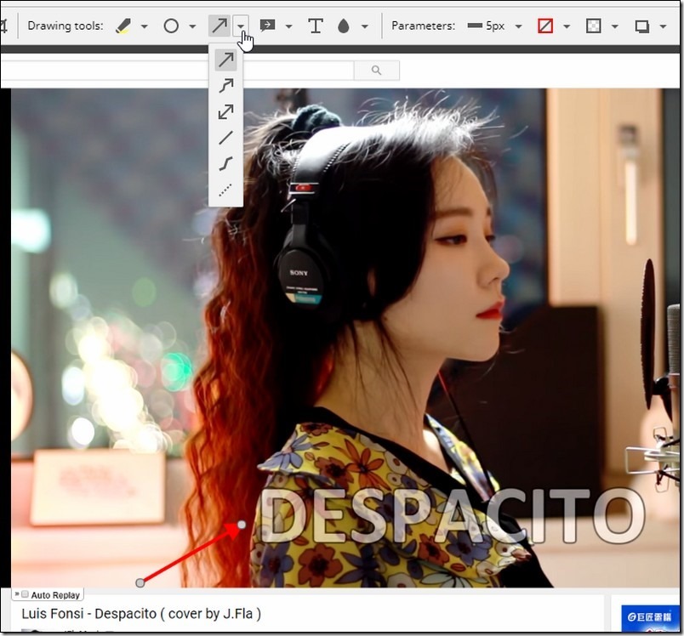Select the ellipse shape drawing tool
Image resolution: width=684 pixels, height=636 pixels.
pos(171,26)
